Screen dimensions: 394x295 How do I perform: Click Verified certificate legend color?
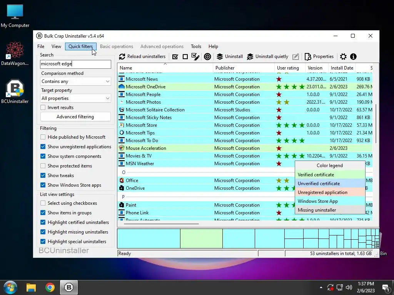tap(330, 175)
